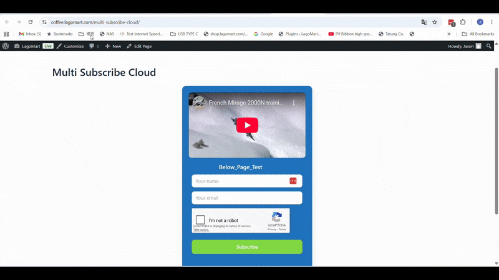Open the New menu in the WordPress admin bar
This screenshot has height=280, width=499.
point(113,46)
